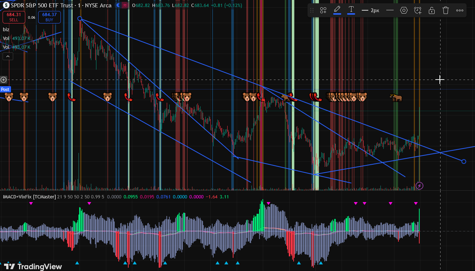Click the plus icon on the price line
The height and width of the screenshot is (271, 475).
point(4,80)
